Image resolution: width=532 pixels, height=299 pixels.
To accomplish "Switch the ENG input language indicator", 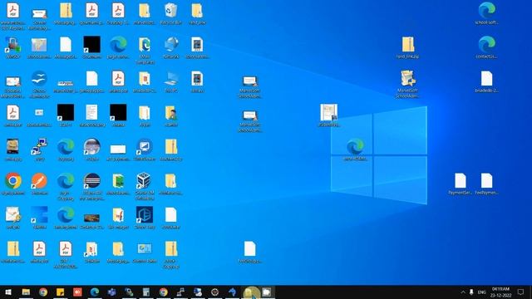I will tap(482, 292).
